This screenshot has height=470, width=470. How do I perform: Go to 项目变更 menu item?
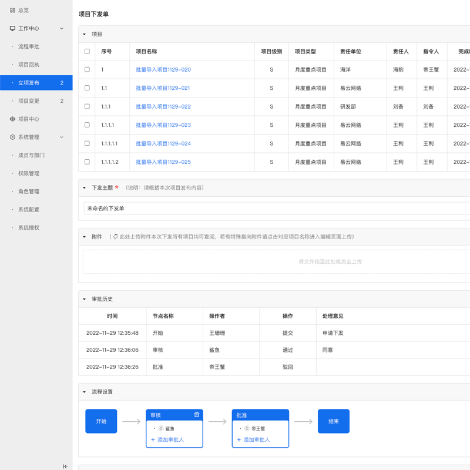[x=29, y=101]
